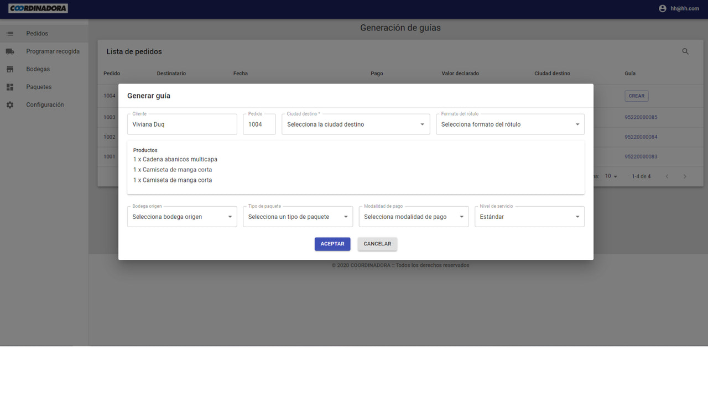Open the Tipo de paquete dropdown
The width and height of the screenshot is (708, 398).
pyautogui.click(x=298, y=217)
